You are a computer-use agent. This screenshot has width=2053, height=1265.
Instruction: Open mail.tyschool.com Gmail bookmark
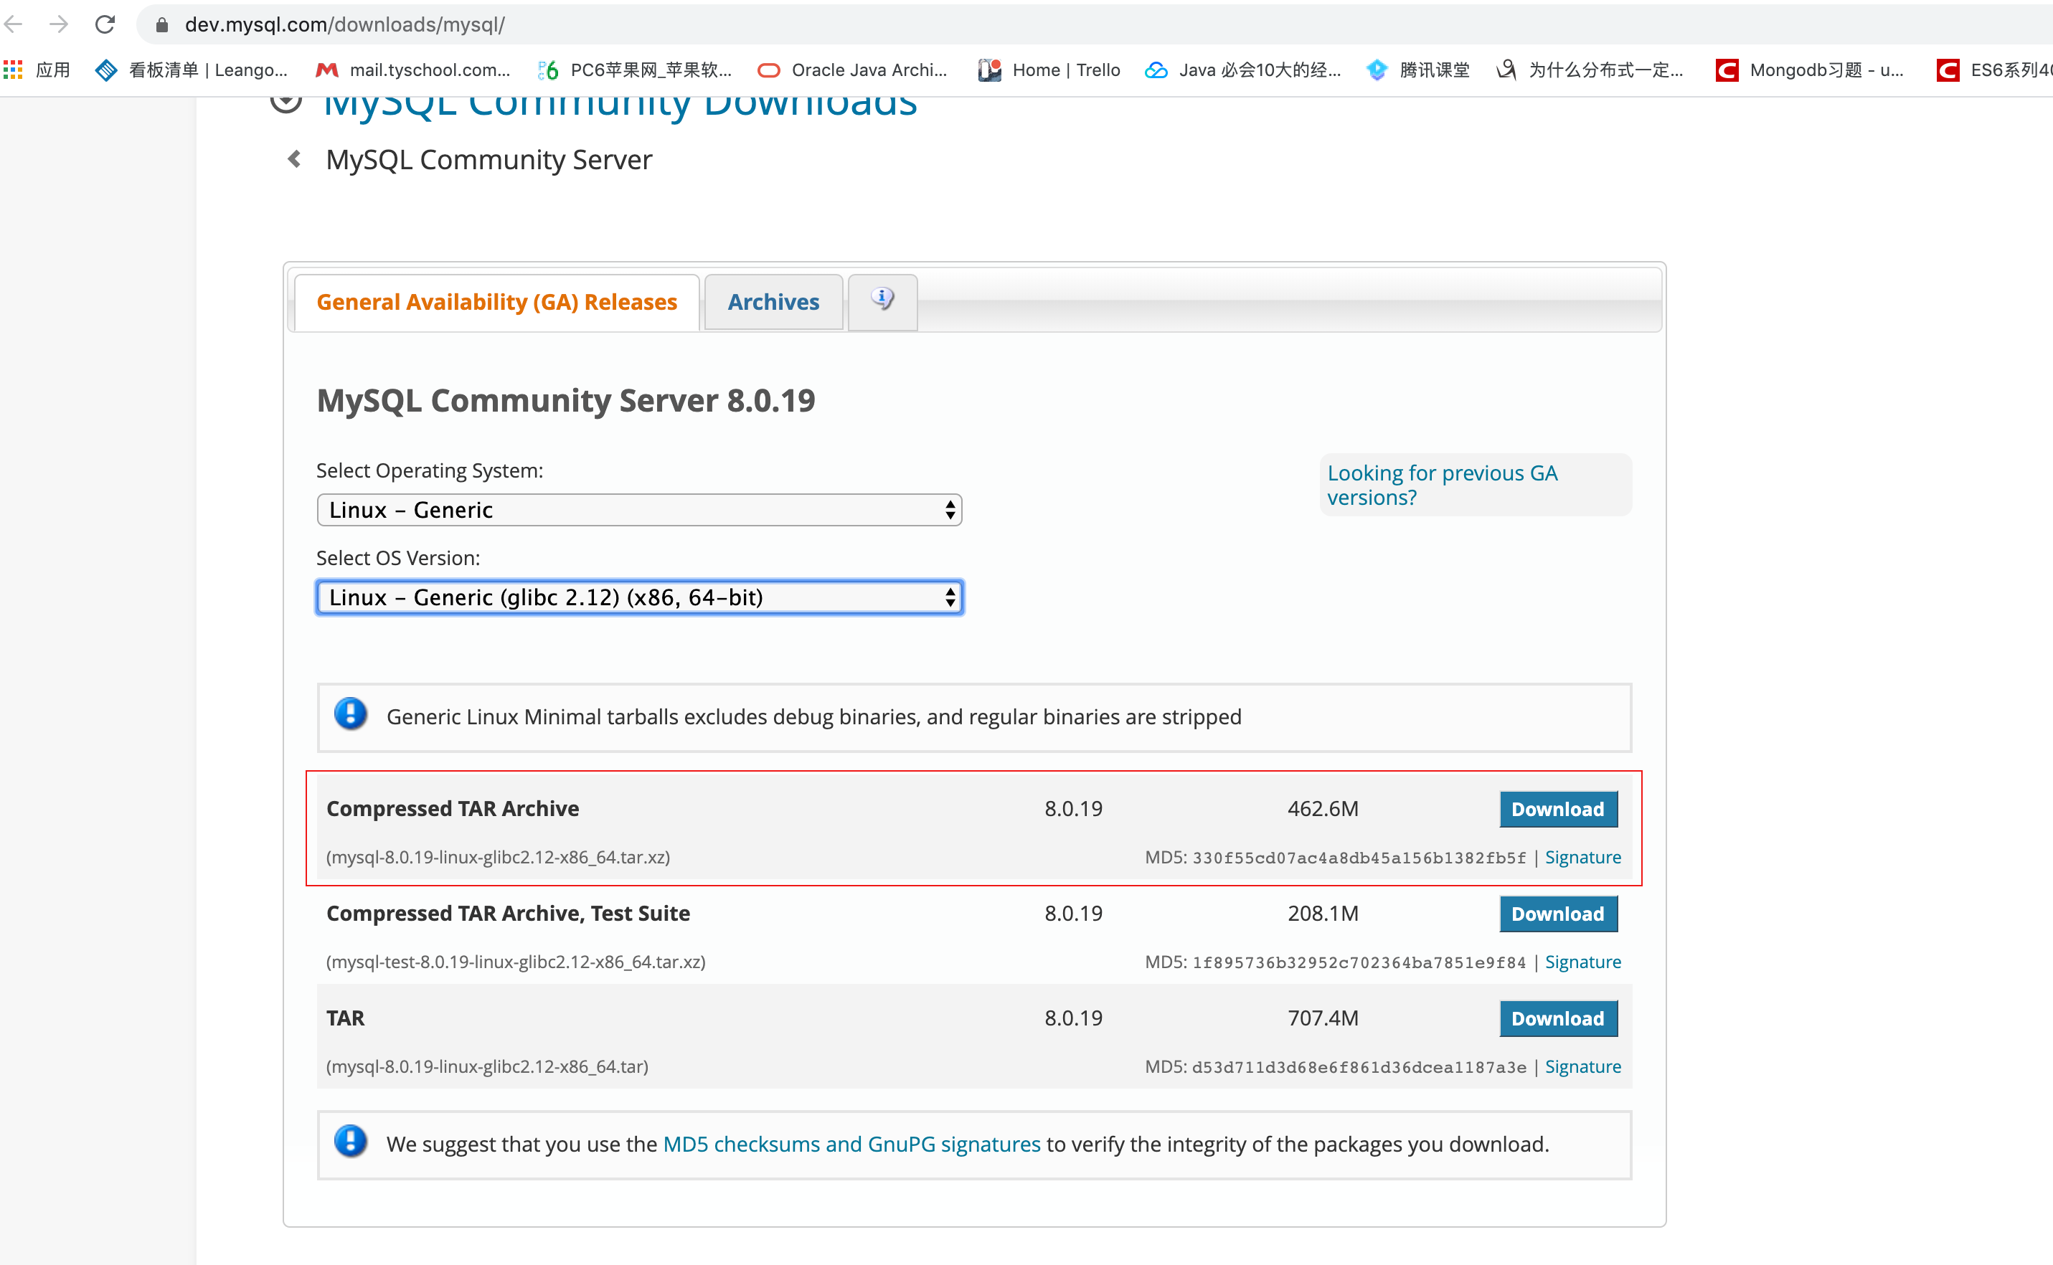[413, 70]
